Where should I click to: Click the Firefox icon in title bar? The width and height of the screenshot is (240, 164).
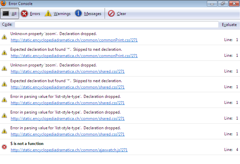click(4, 3)
